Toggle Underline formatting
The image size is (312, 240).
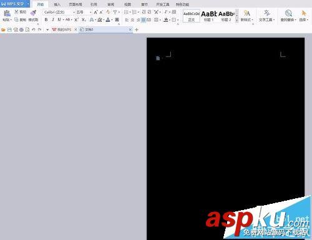pos(59,20)
